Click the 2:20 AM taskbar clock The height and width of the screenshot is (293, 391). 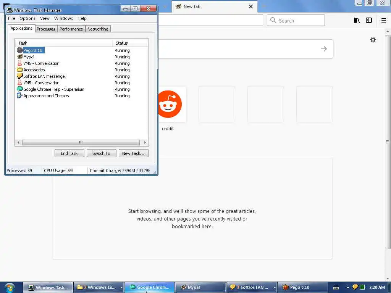[377, 287]
